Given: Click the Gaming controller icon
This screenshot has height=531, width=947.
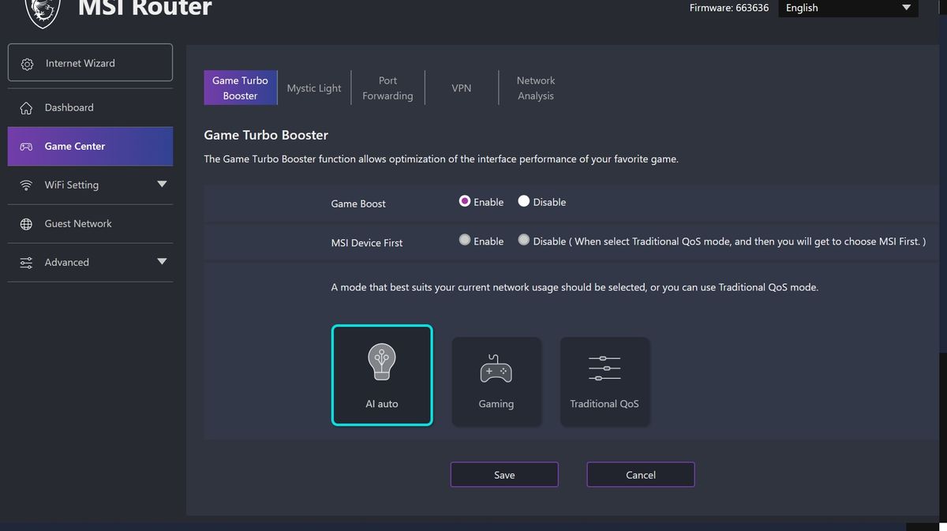Looking at the screenshot, I should (496, 368).
